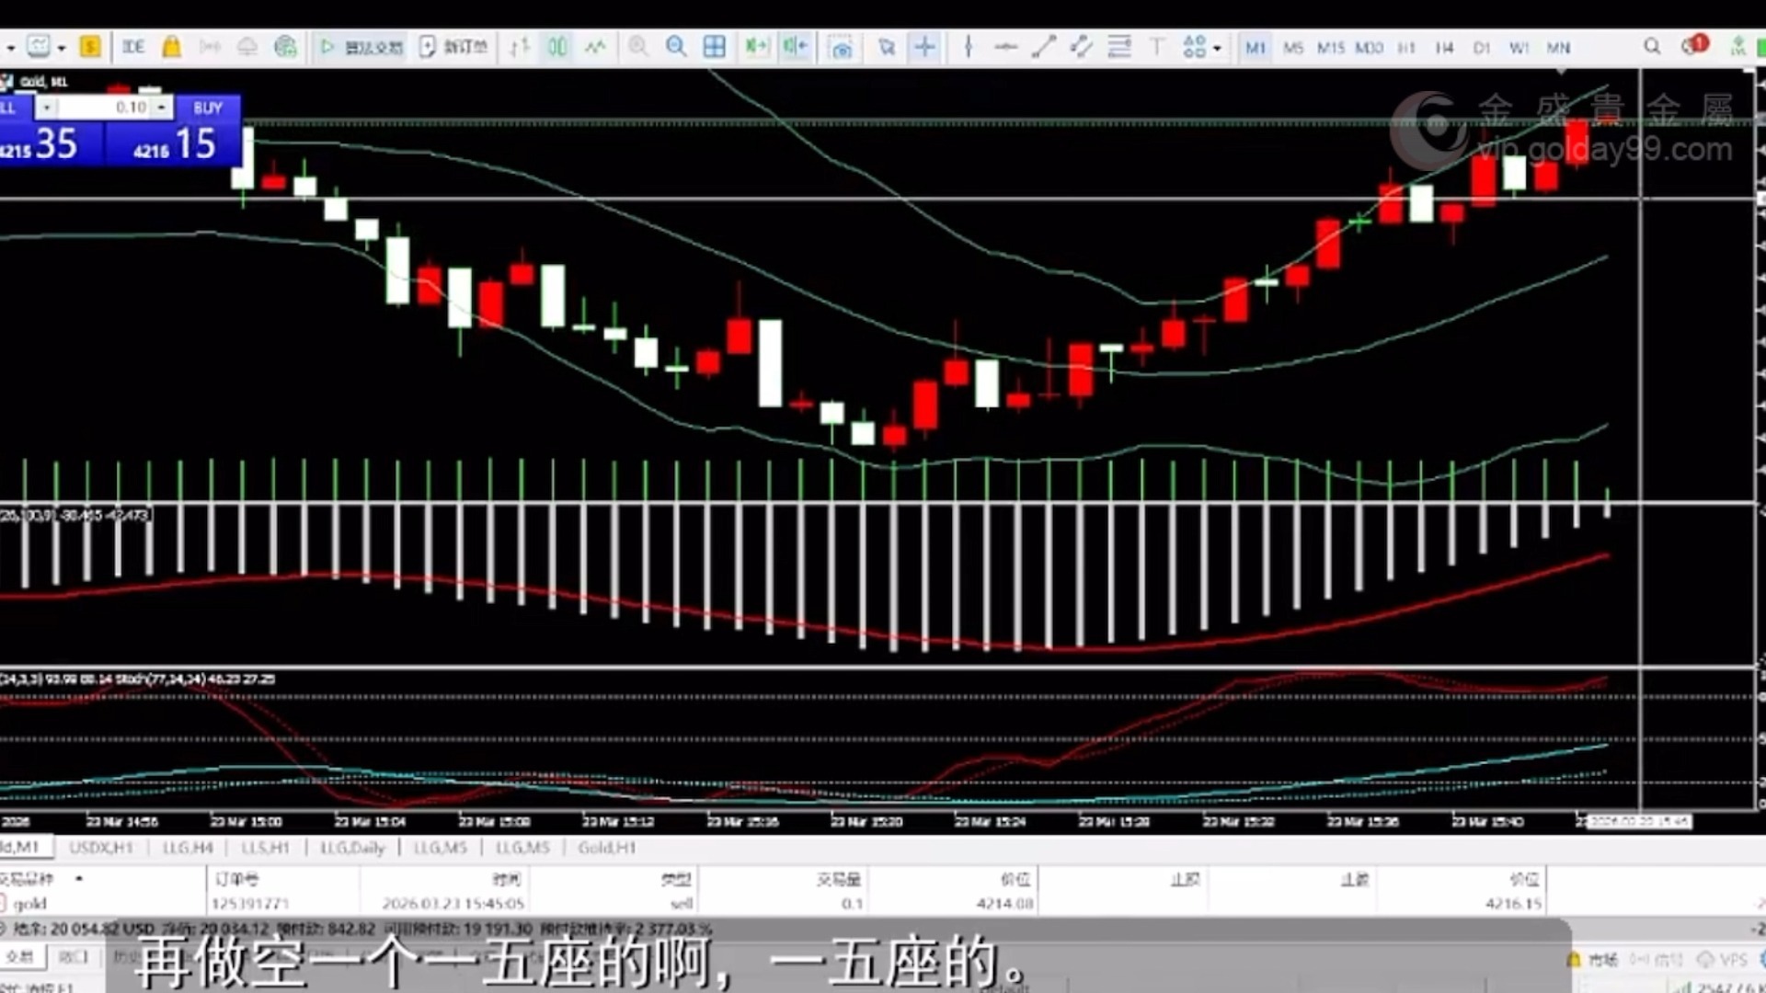Pick the trendline drawing tool
The height and width of the screenshot is (993, 1766).
[1043, 47]
